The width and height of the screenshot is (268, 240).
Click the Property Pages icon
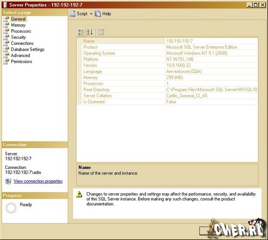tap(101, 32)
